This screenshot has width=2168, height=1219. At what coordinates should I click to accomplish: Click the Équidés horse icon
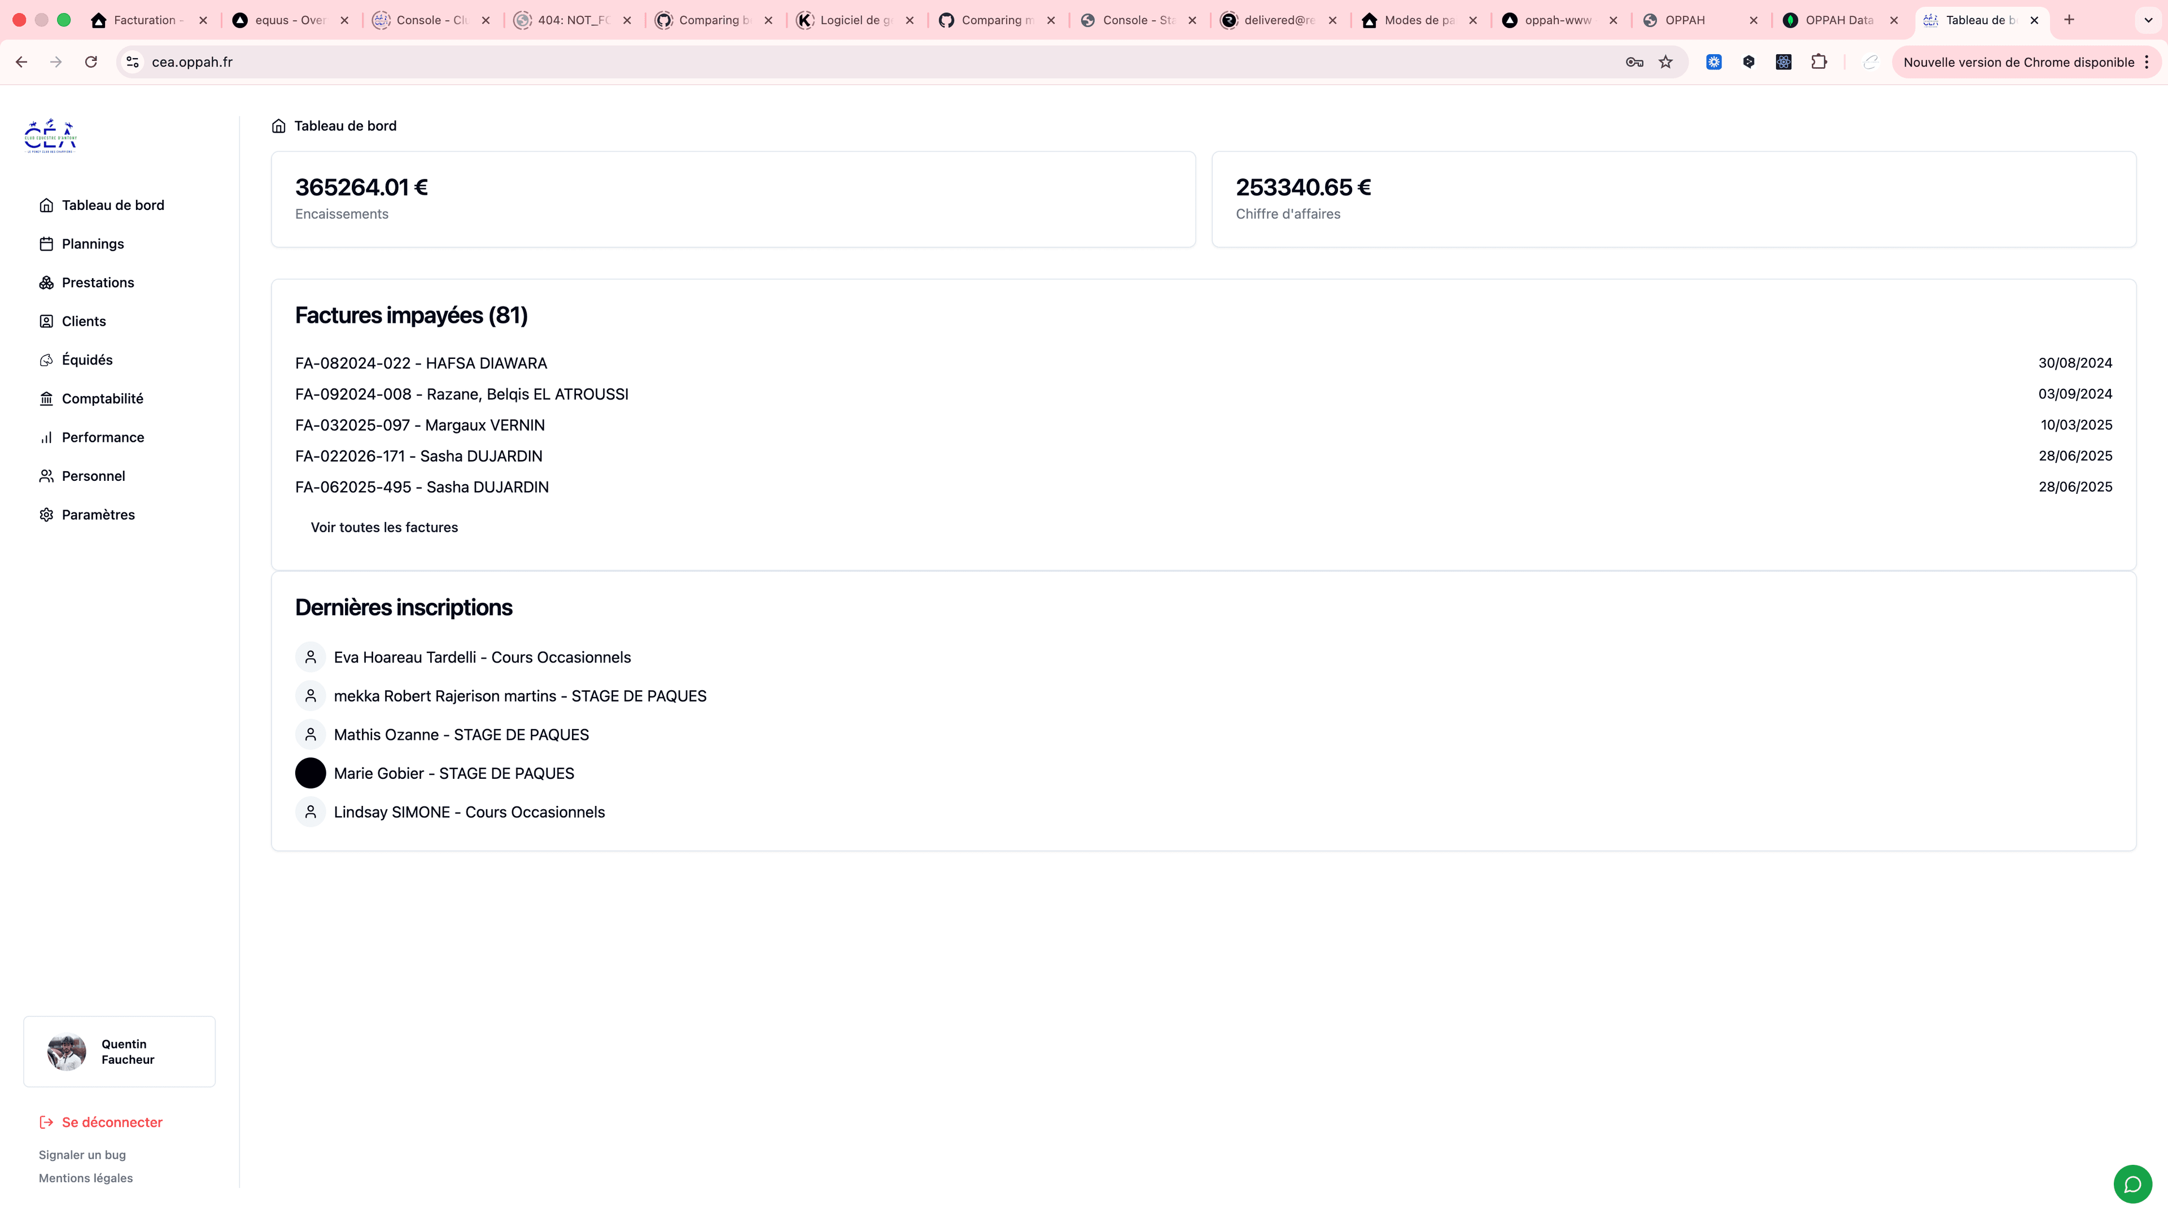point(46,360)
